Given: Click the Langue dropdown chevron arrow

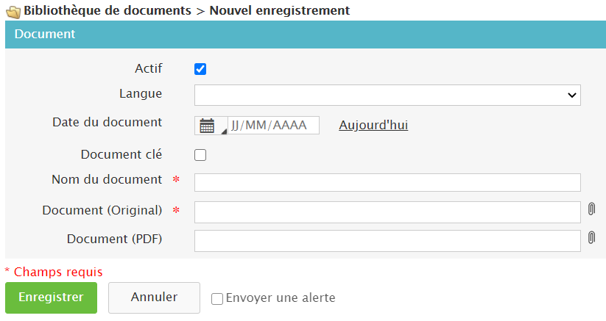Looking at the screenshot, I should click(x=571, y=95).
